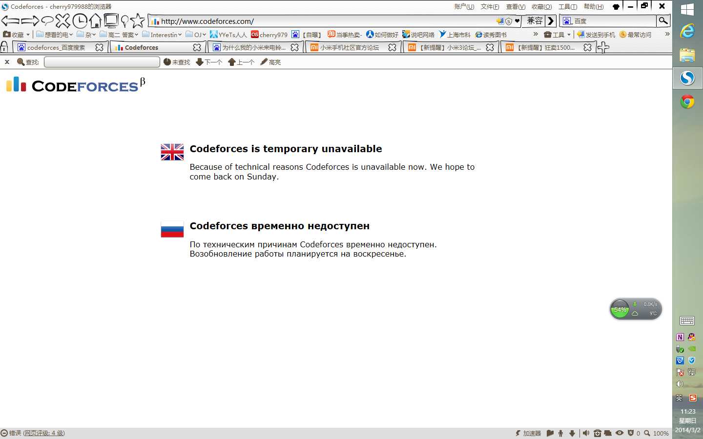Open the 收藏(O) menu
The image size is (703, 439).
tap(541, 7)
